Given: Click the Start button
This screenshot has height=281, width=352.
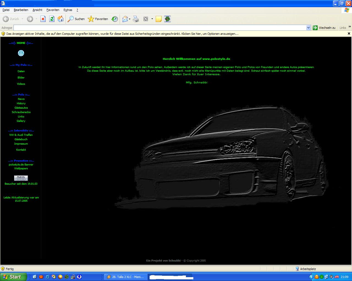Looking at the screenshot, I should coord(13,277).
